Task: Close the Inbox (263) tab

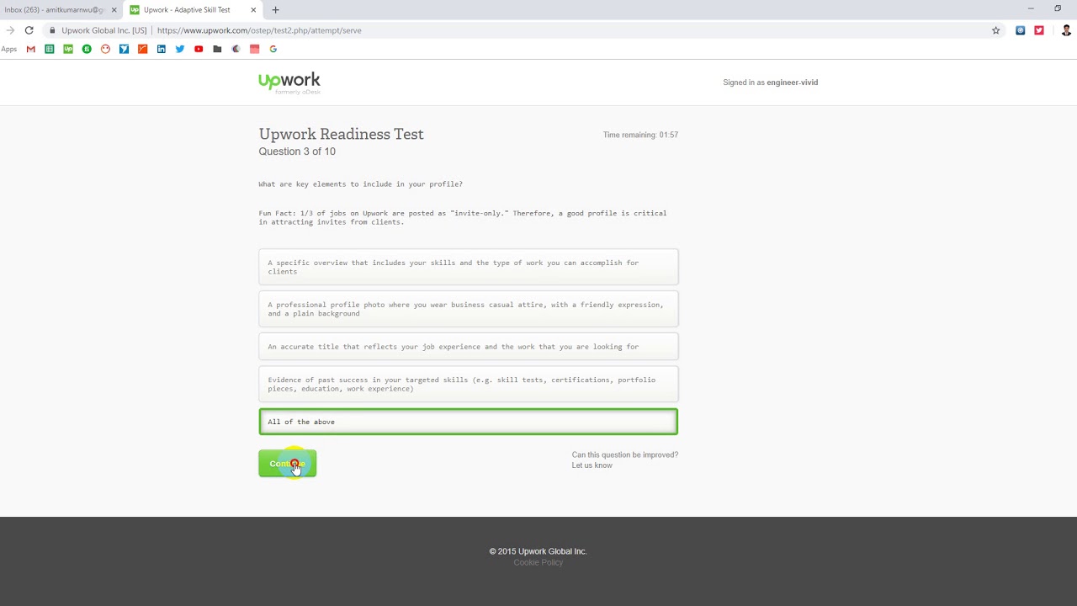Action: pos(114,10)
